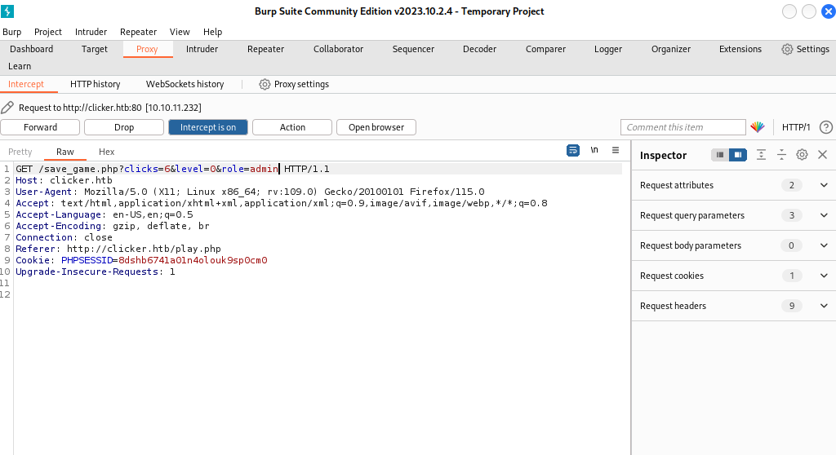836x455 pixels.
Task: Open Inspector settings gear
Action: point(802,155)
